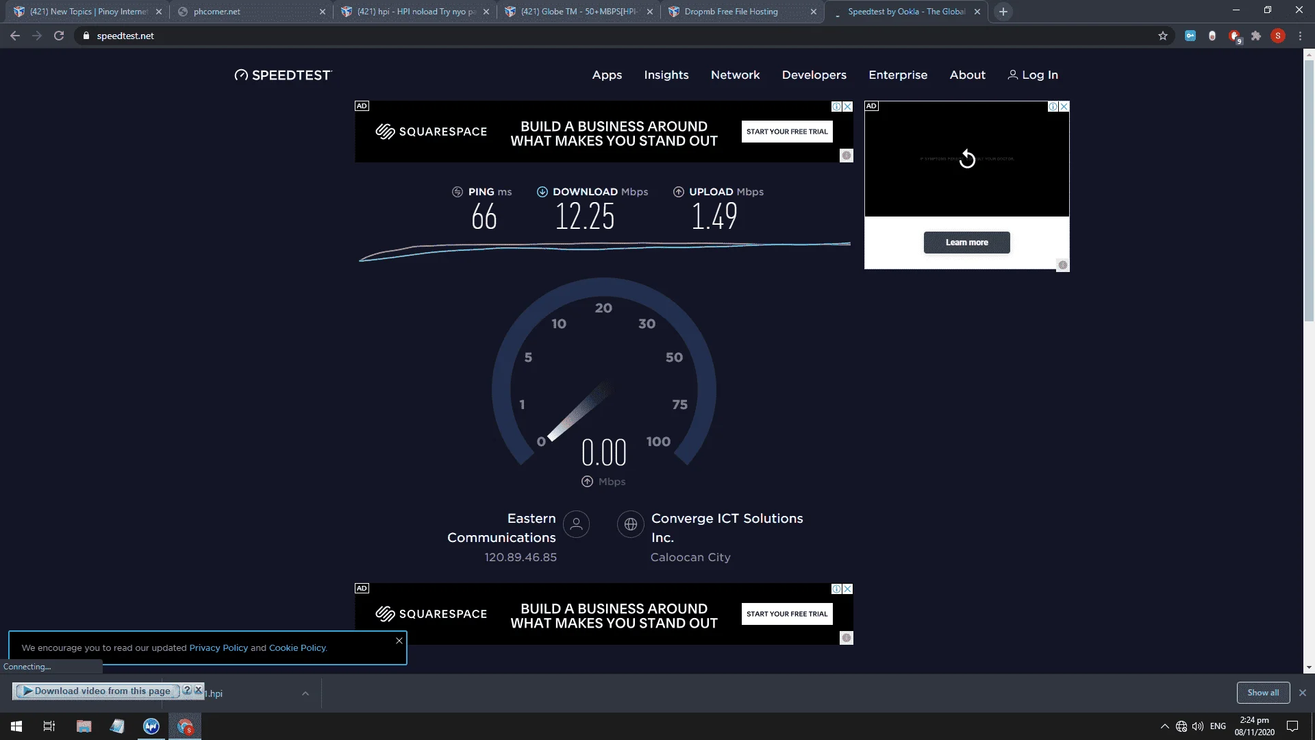The image size is (1315, 740).
Task: Open the extensions puzzle icon
Action: [x=1256, y=36]
